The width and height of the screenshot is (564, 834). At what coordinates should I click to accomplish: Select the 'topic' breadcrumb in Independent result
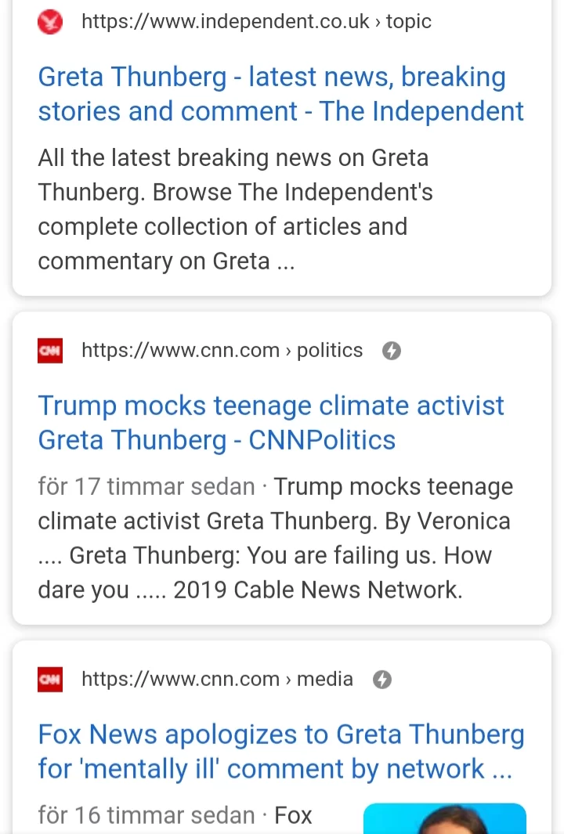click(408, 21)
